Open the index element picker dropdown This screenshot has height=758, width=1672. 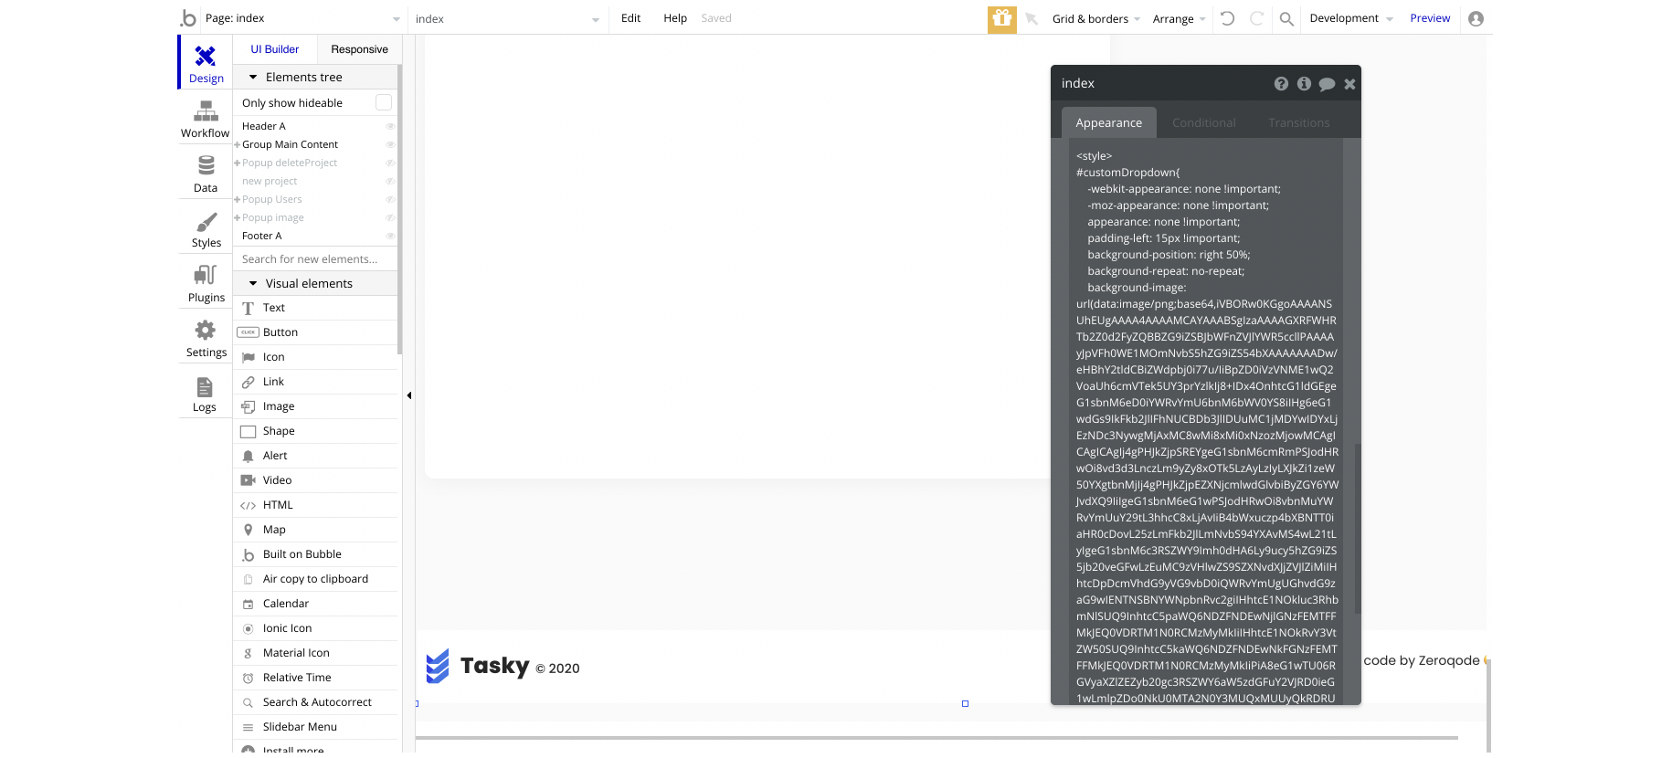[507, 18]
